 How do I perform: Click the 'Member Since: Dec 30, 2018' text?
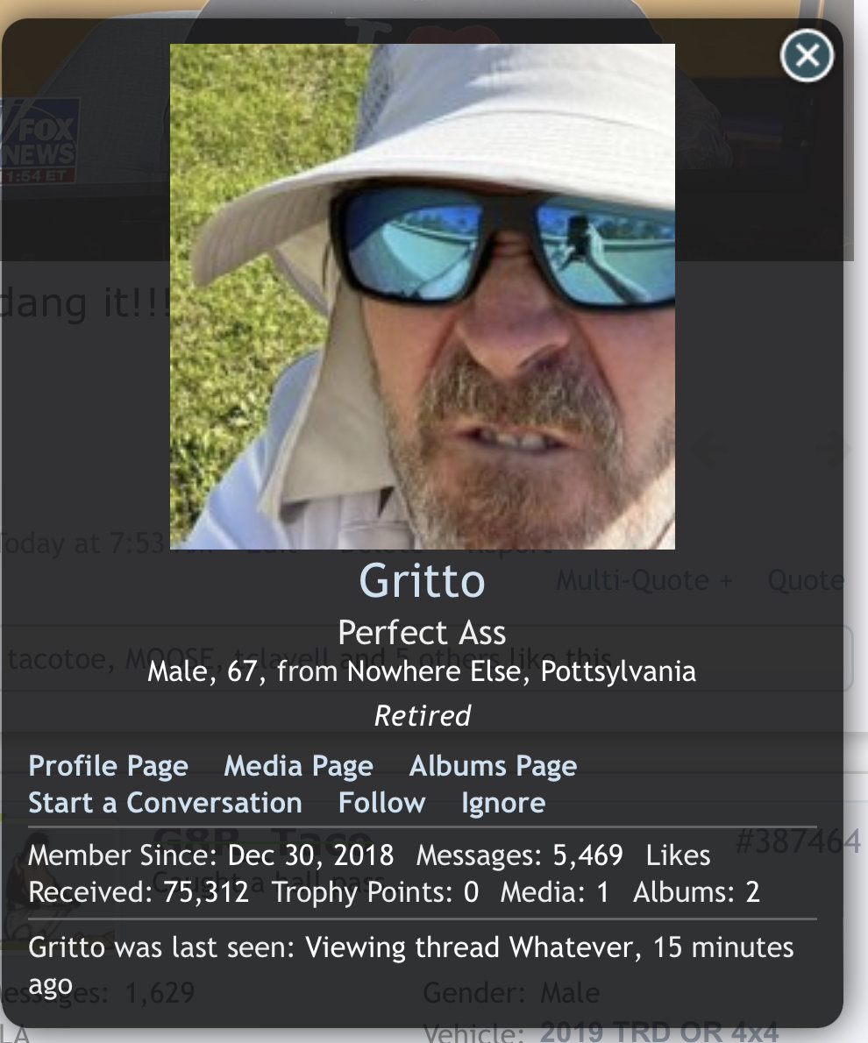click(211, 855)
